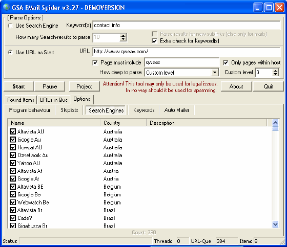This screenshot has height=247, width=287.
Task: Uncheck Altavista Br search engine
Action: click(13, 210)
